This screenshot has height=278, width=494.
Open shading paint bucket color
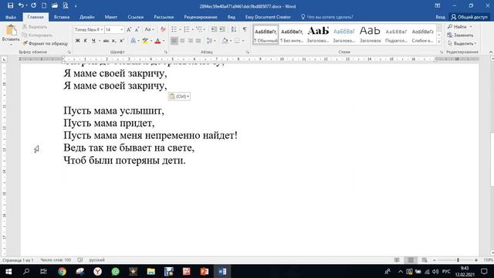click(x=225, y=41)
